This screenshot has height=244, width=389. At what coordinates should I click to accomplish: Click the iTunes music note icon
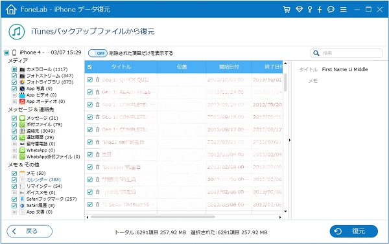pos(17,32)
